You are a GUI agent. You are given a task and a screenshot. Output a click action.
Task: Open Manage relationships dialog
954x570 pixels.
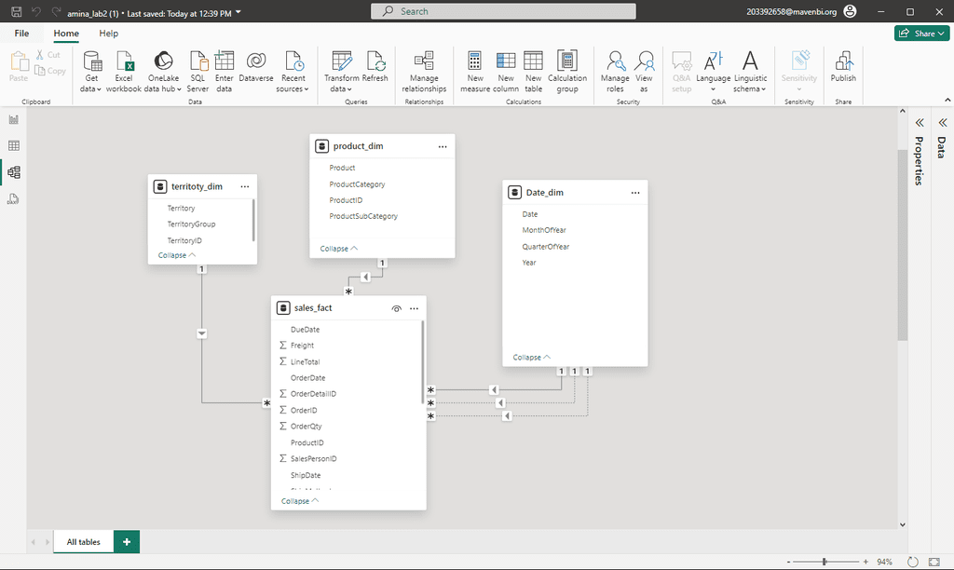(424, 72)
